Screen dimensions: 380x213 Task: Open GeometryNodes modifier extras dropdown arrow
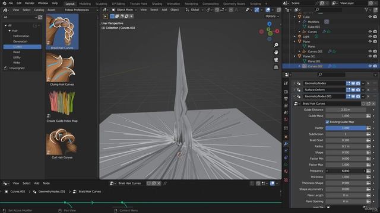click(x=363, y=83)
